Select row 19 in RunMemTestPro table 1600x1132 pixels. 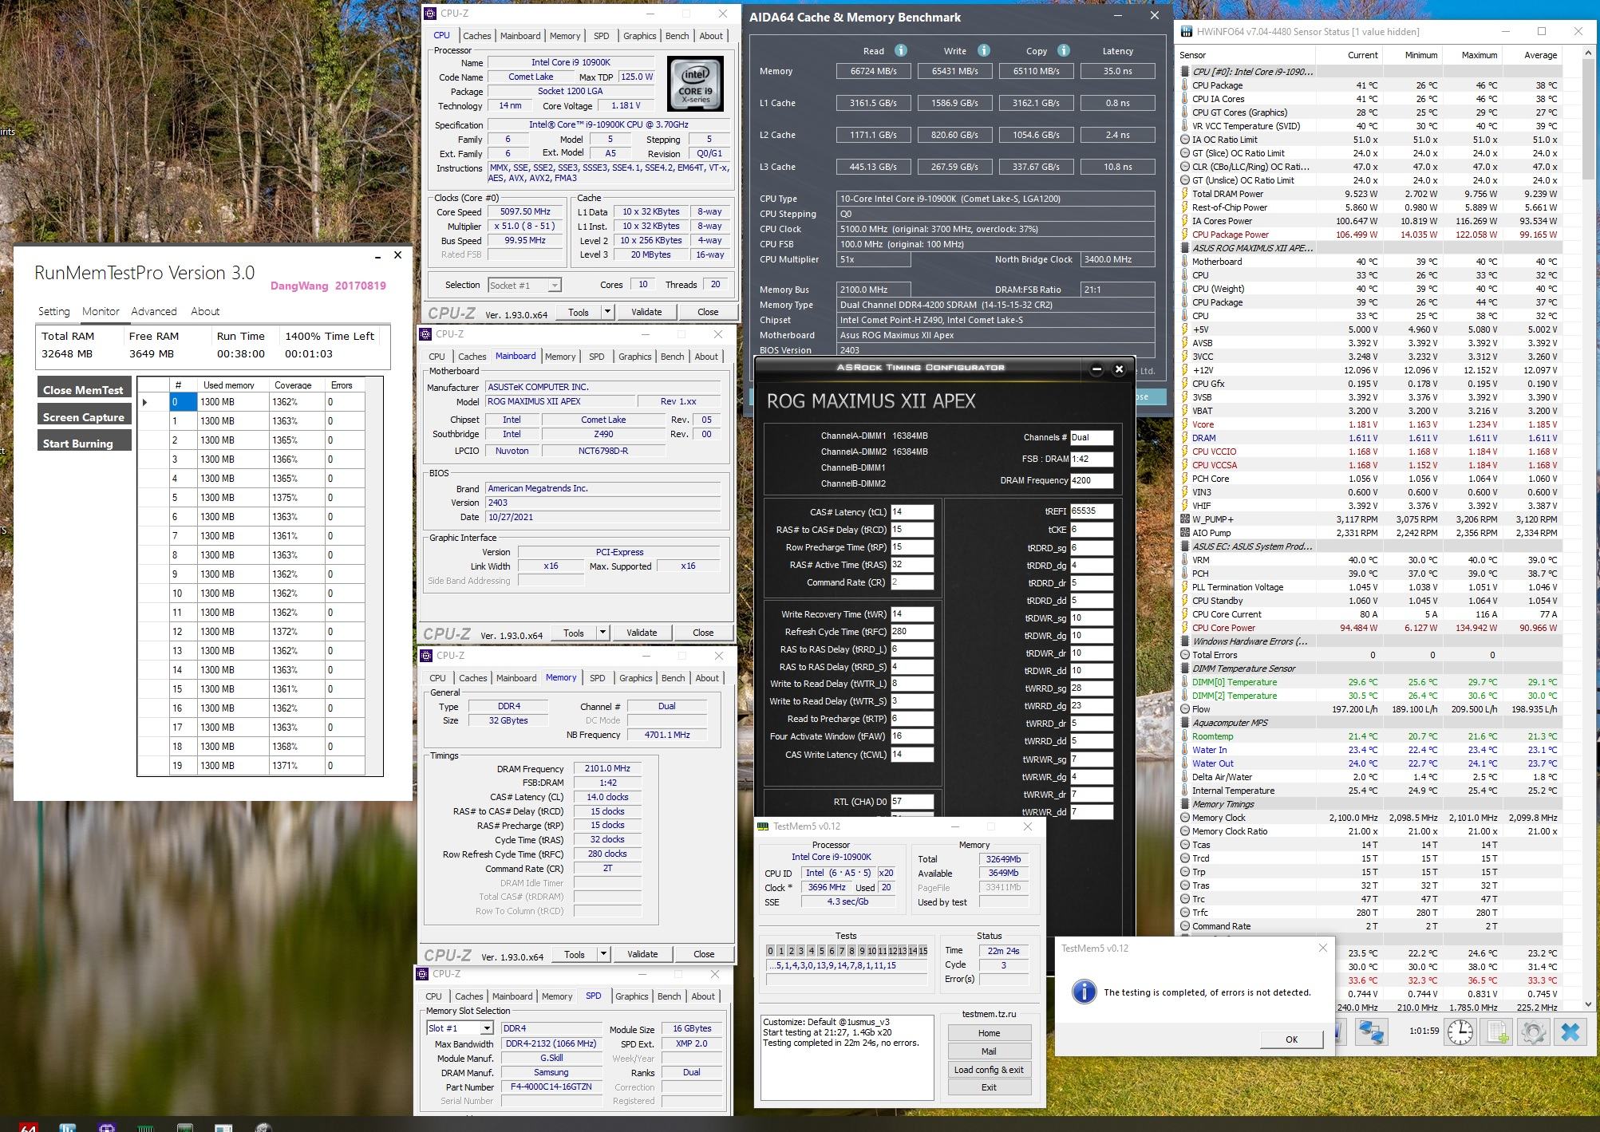pos(253,766)
